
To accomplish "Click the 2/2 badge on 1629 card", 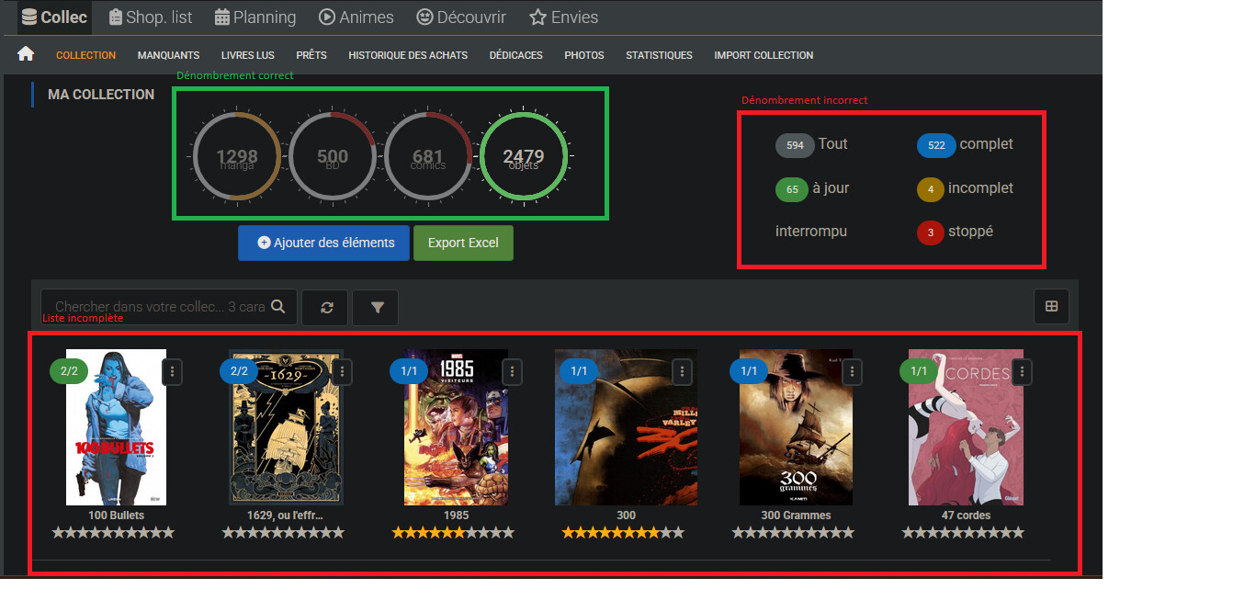I will pyautogui.click(x=239, y=371).
